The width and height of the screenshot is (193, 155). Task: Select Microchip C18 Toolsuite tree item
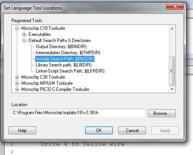pos(43,28)
